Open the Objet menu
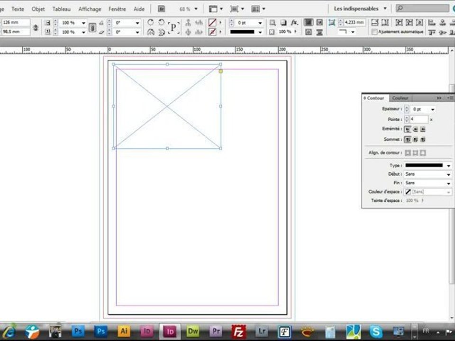 click(x=38, y=9)
